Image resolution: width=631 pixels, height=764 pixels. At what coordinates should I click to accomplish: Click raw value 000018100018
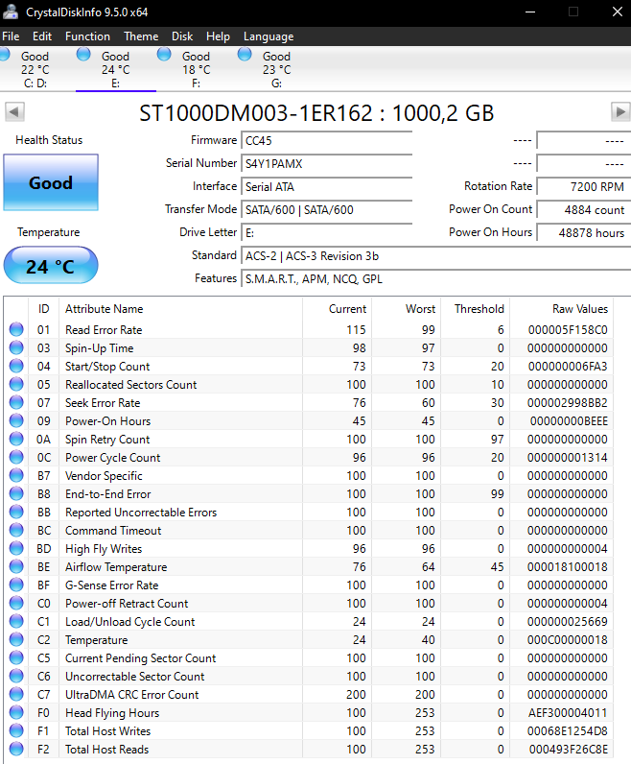click(567, 566)
